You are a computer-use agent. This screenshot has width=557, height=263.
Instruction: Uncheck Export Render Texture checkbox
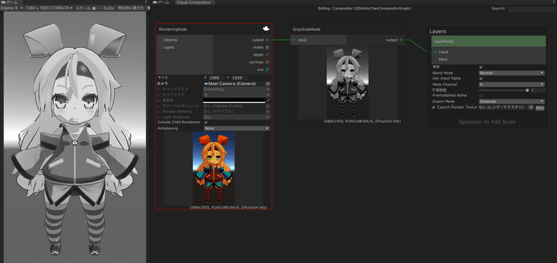(x=434, y=107)
